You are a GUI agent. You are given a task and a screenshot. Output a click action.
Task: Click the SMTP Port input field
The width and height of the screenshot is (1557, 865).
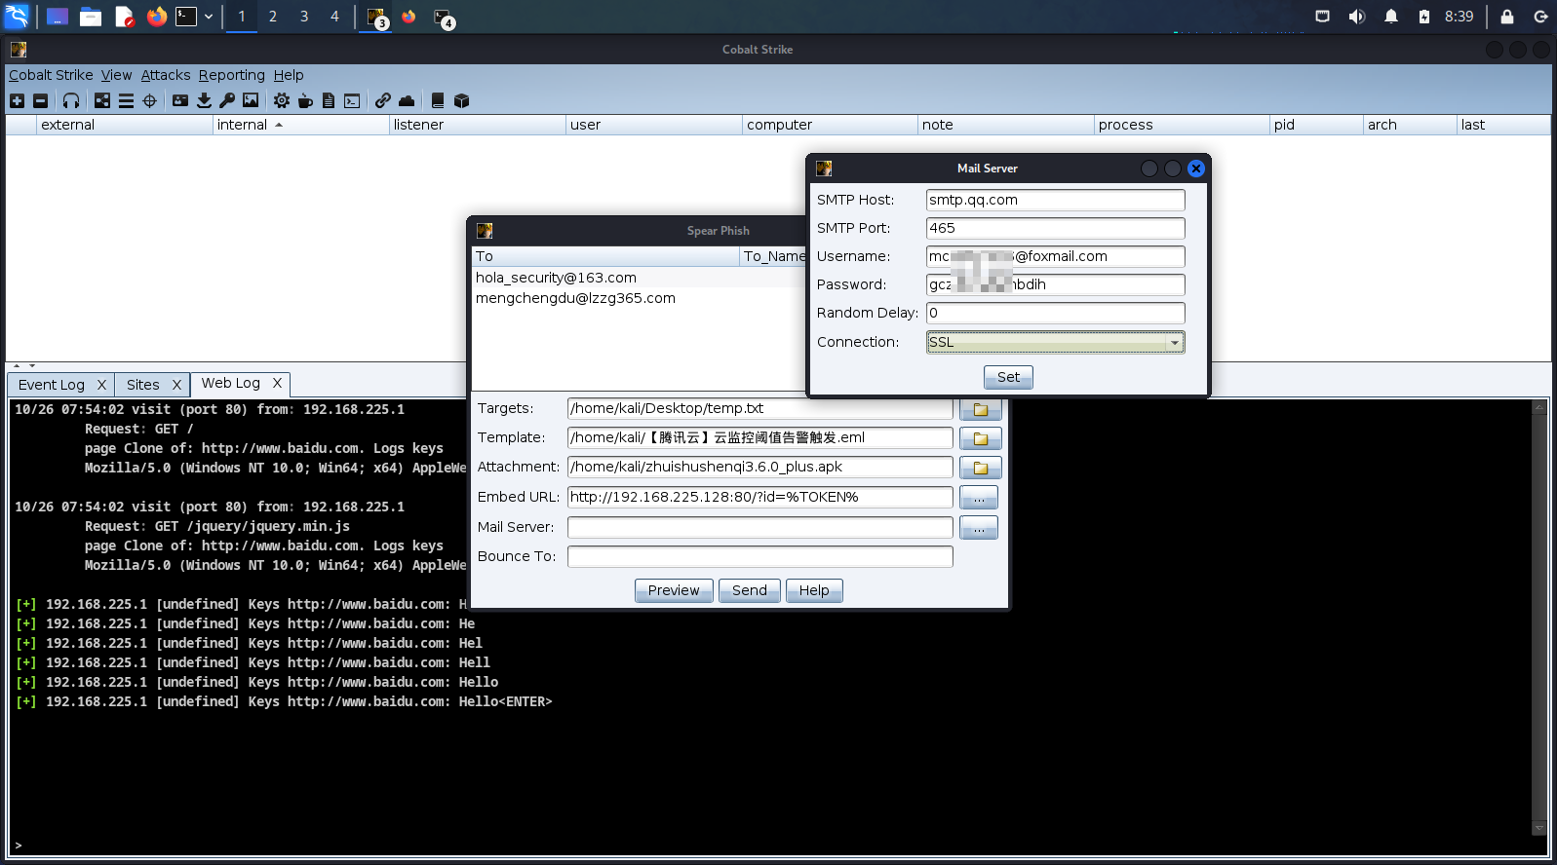pos(1055,228)
